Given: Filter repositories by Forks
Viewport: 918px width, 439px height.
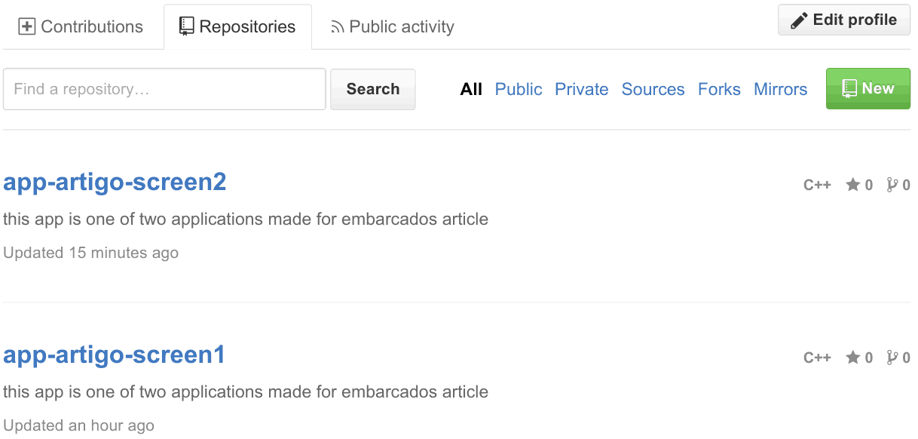Looking at the screenshot, I should tap(718, 89).
